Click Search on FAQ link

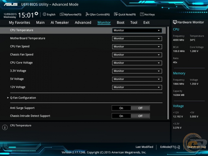[196, 147]
